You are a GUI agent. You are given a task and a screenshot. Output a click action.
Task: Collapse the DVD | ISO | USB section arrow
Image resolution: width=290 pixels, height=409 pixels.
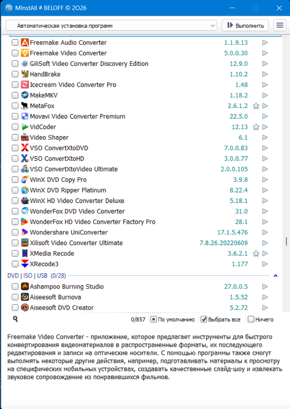[276, 276]
